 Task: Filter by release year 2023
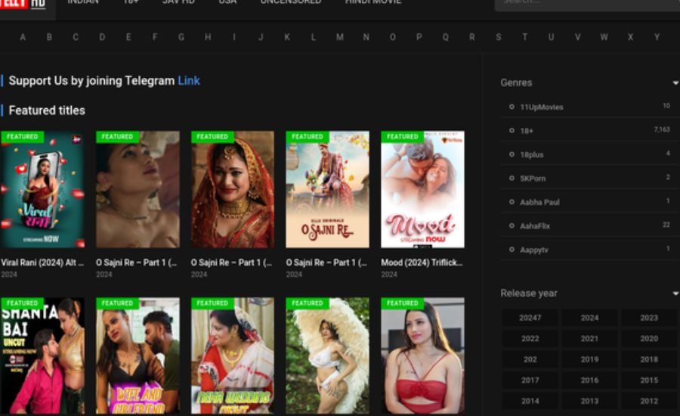[x=649, y=318]
